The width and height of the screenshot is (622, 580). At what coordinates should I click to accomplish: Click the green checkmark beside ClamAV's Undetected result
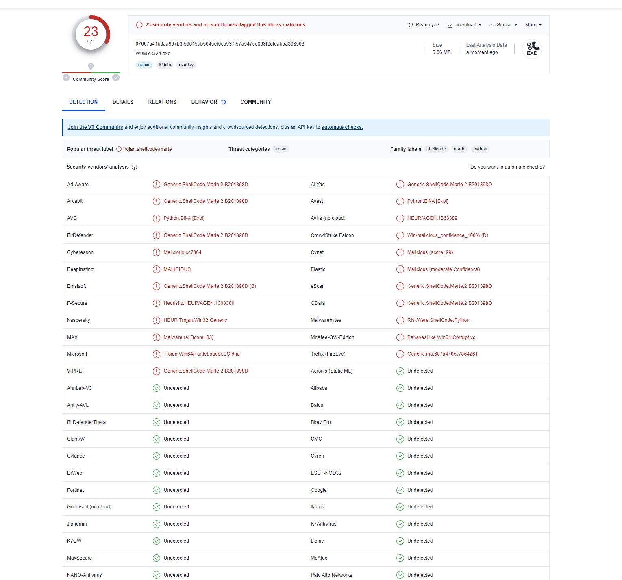(157, 439)
